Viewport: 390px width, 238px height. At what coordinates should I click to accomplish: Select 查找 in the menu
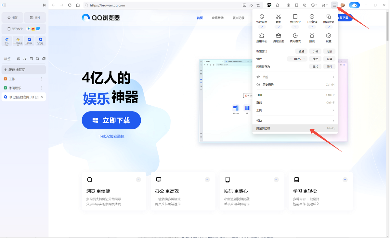pyautogui.click(x=295, y=102)
